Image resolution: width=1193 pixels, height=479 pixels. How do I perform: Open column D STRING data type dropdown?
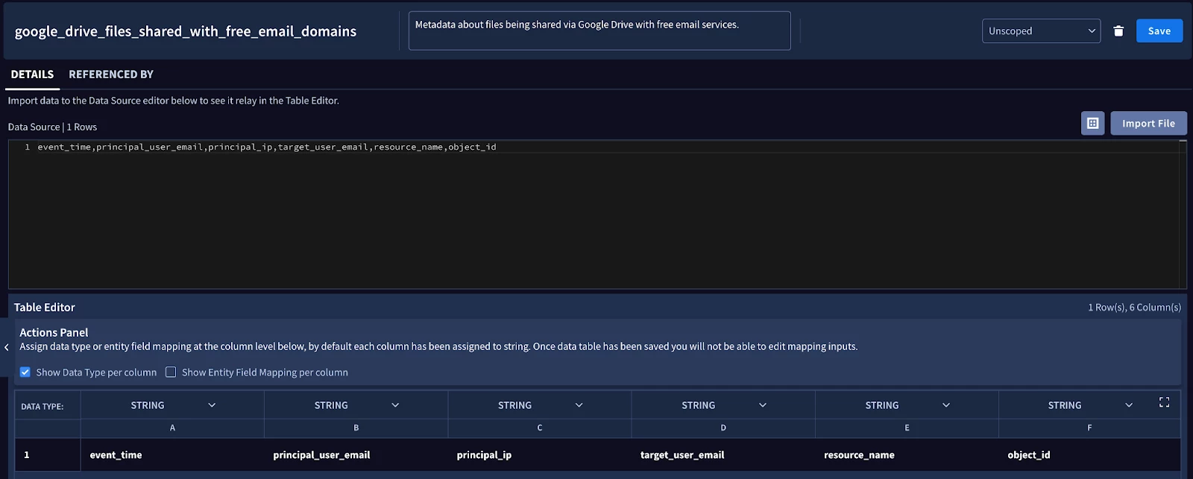[723, 405]
